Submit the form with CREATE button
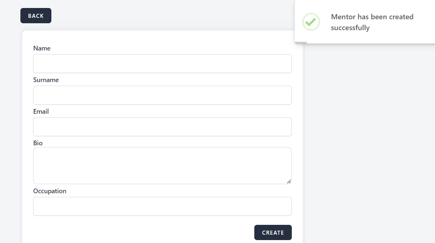435x243 pixels. click(273, 232)
